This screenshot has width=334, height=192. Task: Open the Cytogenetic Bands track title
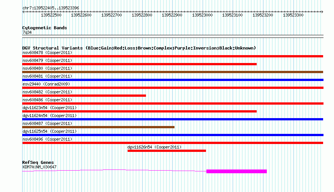click(x=45, y=28)
